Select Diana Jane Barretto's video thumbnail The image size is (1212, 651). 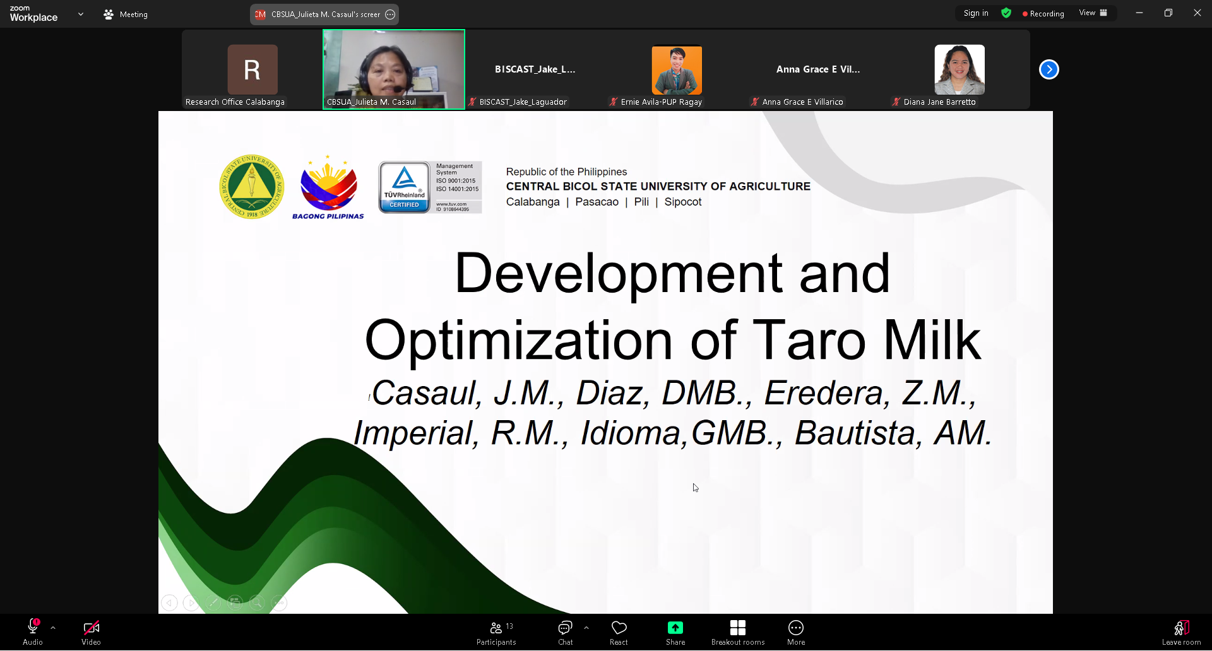(x=959, y=70)
